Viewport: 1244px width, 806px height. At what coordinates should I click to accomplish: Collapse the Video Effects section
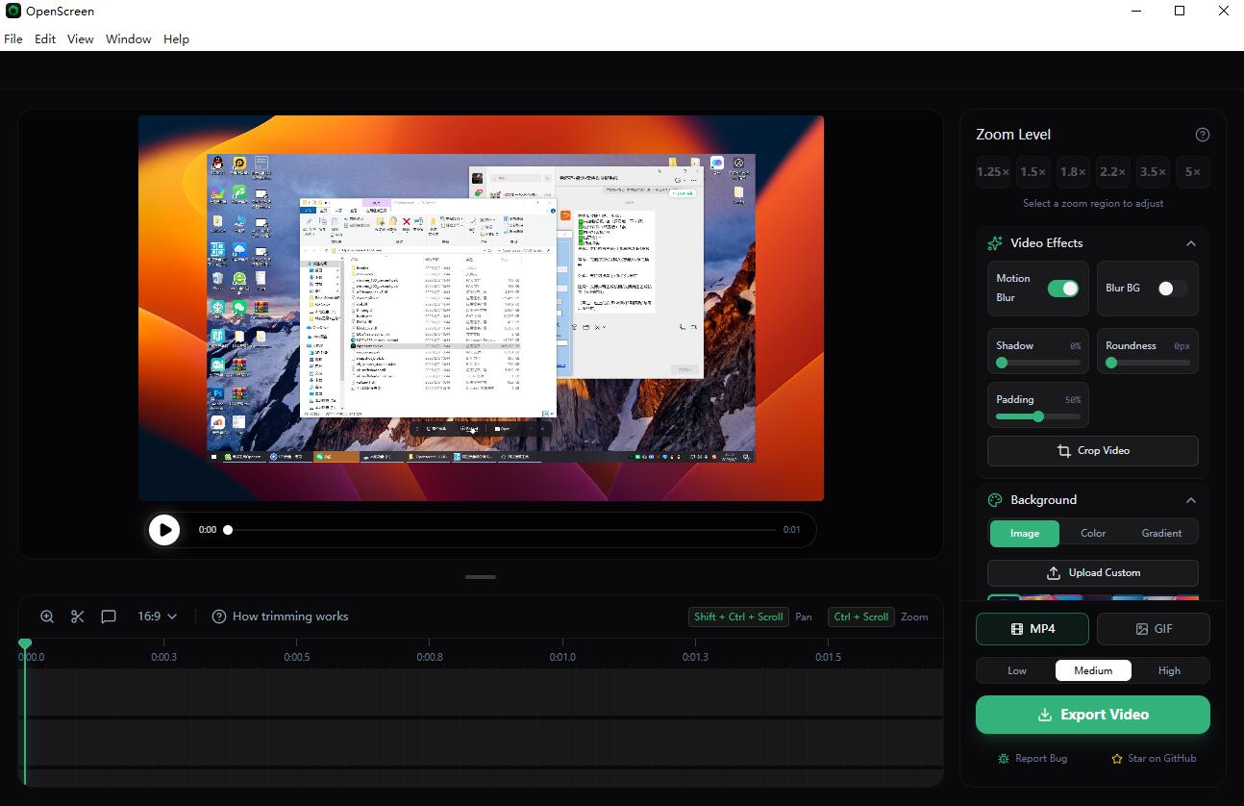click(x=1191, y=242)
